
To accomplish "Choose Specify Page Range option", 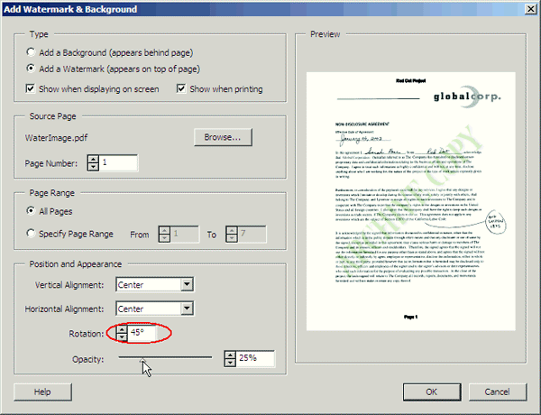I will point(32,233).
